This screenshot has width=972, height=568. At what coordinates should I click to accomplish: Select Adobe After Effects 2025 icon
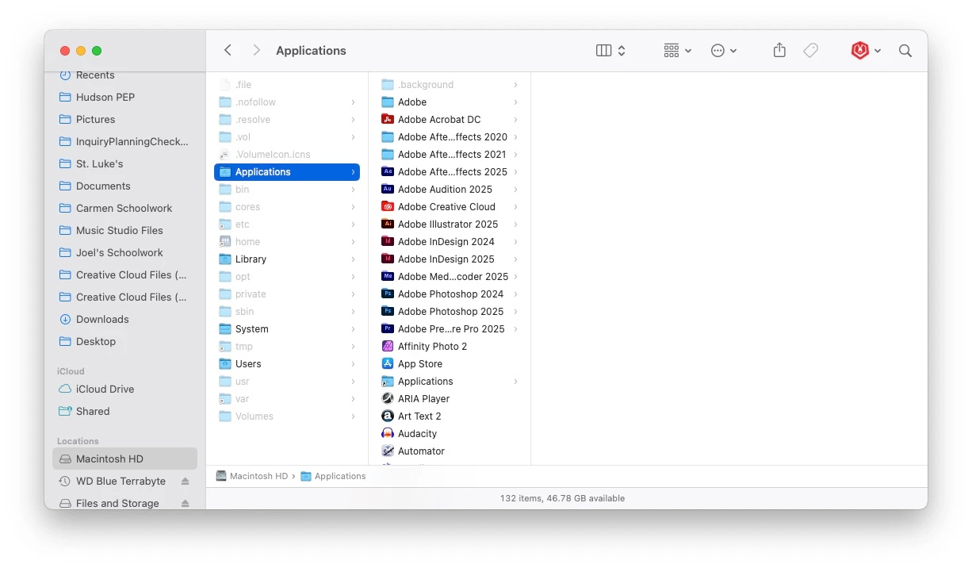tap(388, 171)
